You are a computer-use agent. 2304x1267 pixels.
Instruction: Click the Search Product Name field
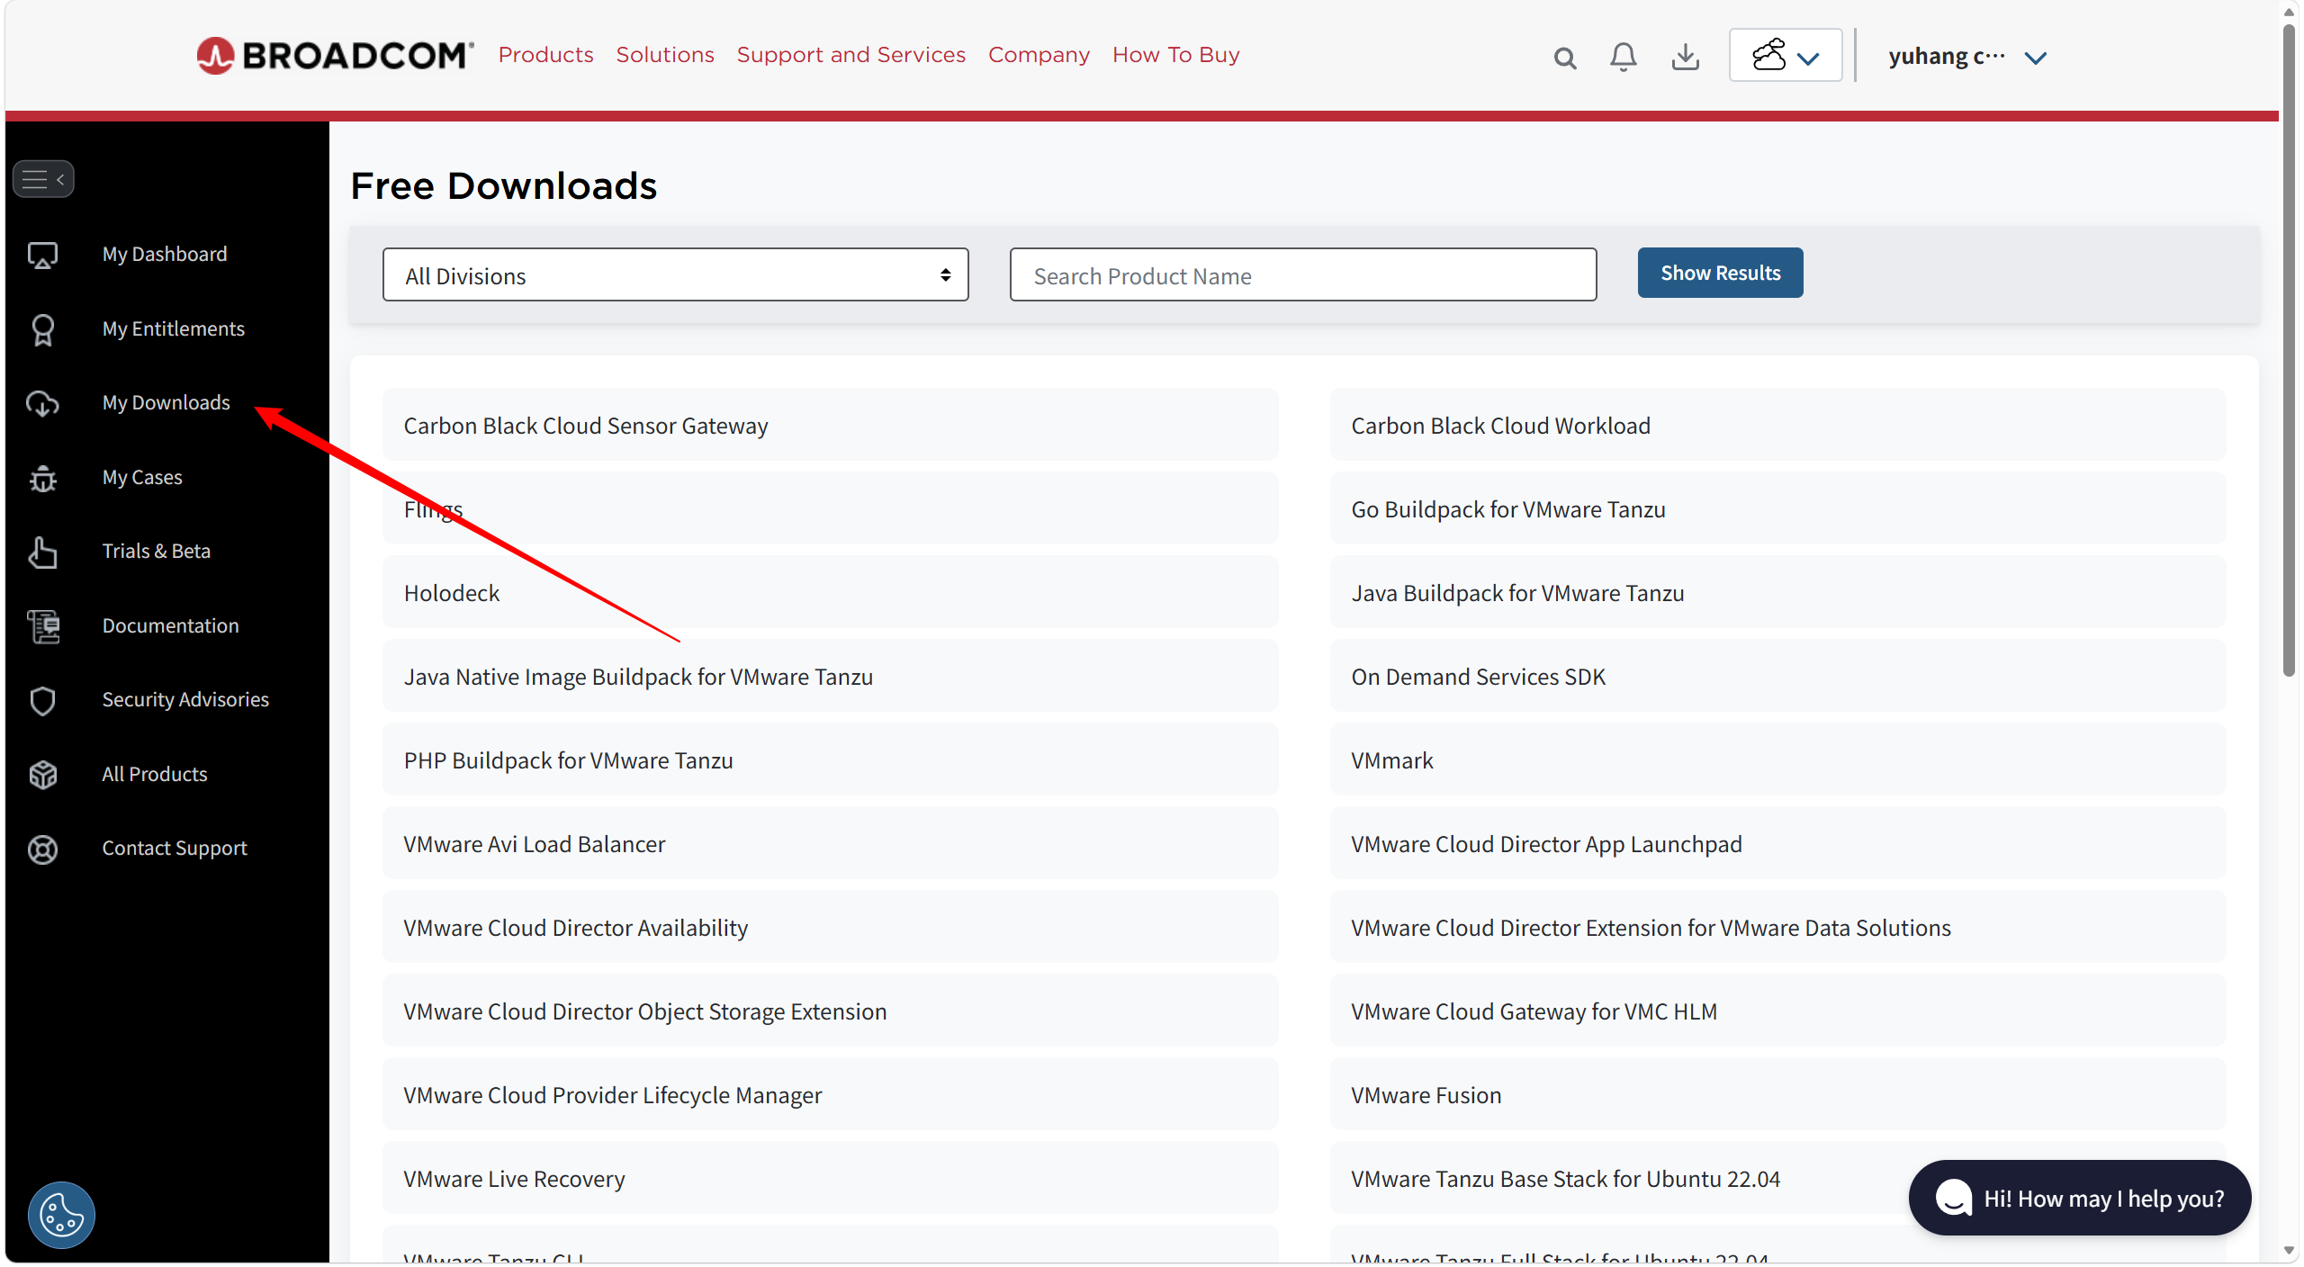tap(1302, 275)
